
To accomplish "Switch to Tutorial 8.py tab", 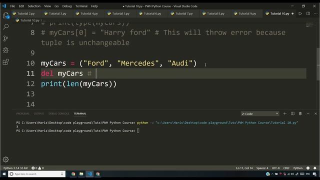I will 215,13.
